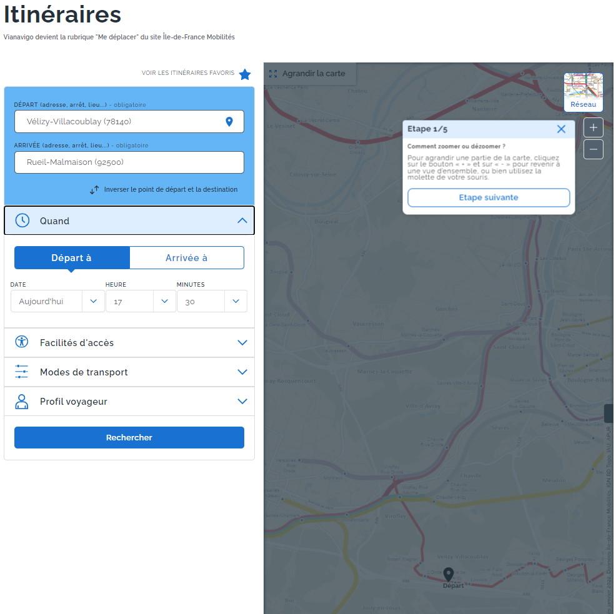Select the Départ à option
The width and height of the screenshot is (616, 614).
(72, 258)
